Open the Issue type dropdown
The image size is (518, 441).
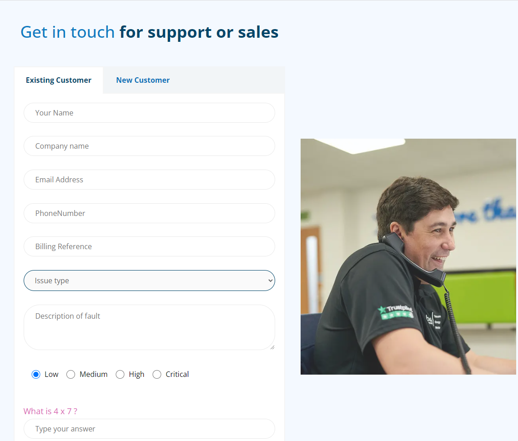[x=149, y=281]
